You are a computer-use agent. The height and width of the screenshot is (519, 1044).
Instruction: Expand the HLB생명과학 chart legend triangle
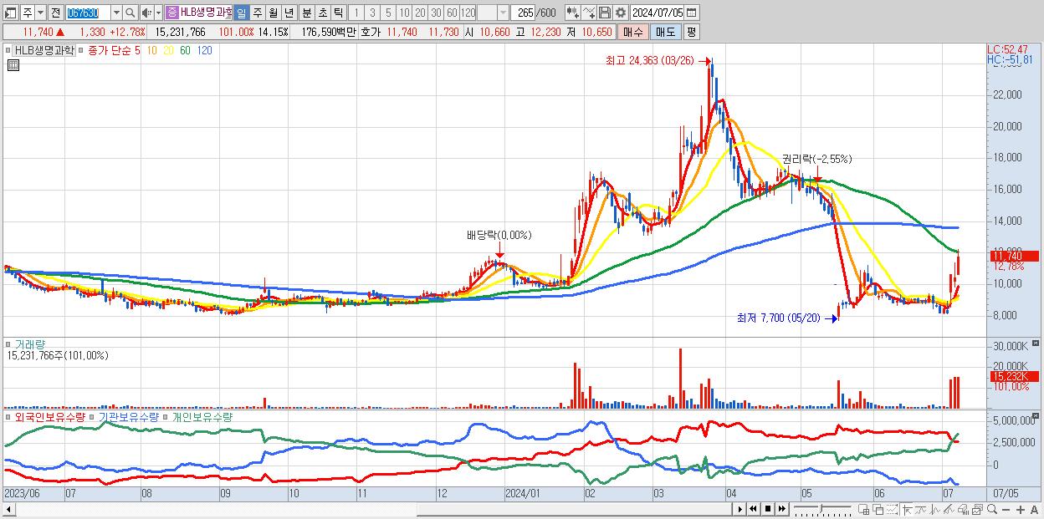click(x=8, y=50)
